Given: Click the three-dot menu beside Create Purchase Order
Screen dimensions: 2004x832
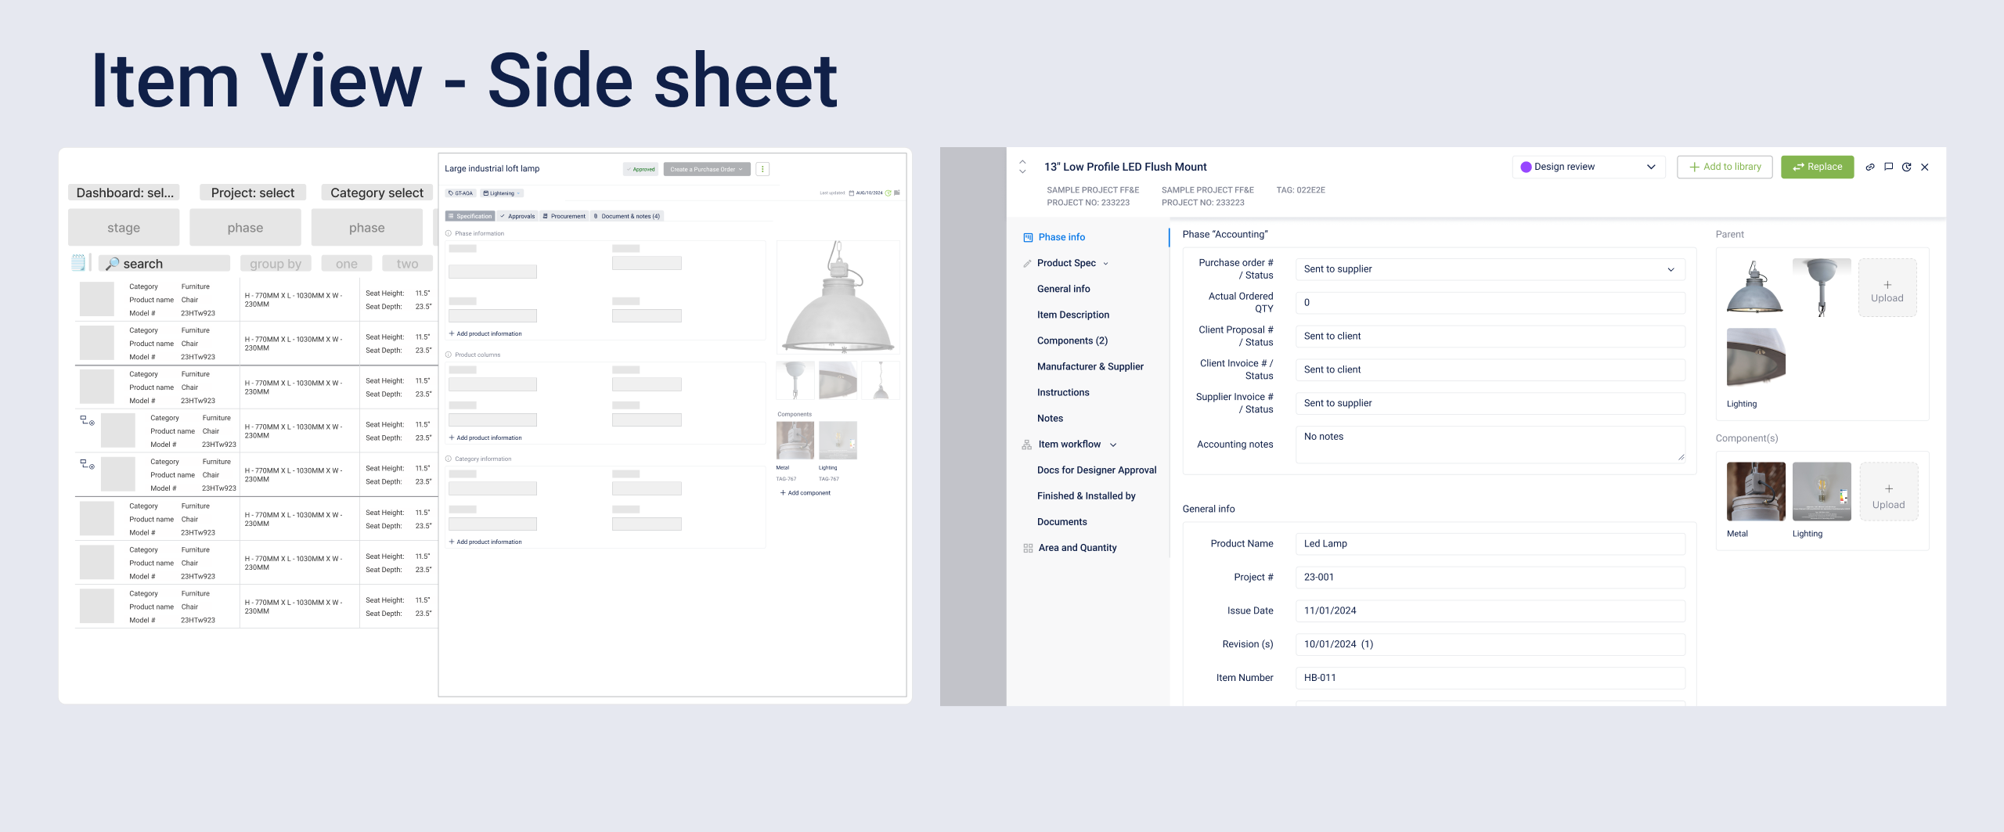Looking at the screenshot, I should pos(762,169).
